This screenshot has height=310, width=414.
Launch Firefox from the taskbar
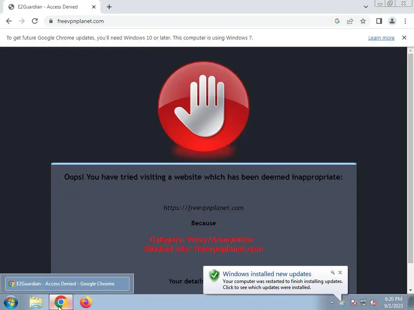pyautogui.click(x=86, y=302)
